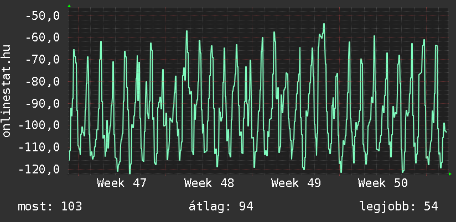Jump to the Week 49 label
Screen dimensions: 456x222
tap(296, 183)
